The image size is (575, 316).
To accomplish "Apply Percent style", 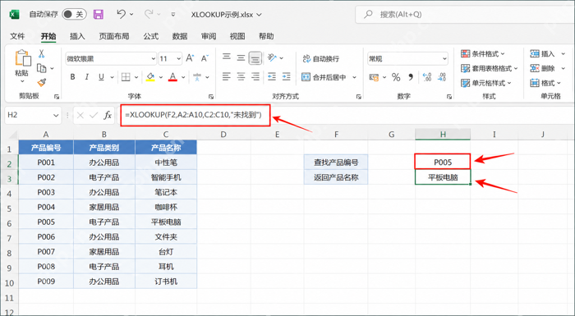I will (x=396, y=77).
